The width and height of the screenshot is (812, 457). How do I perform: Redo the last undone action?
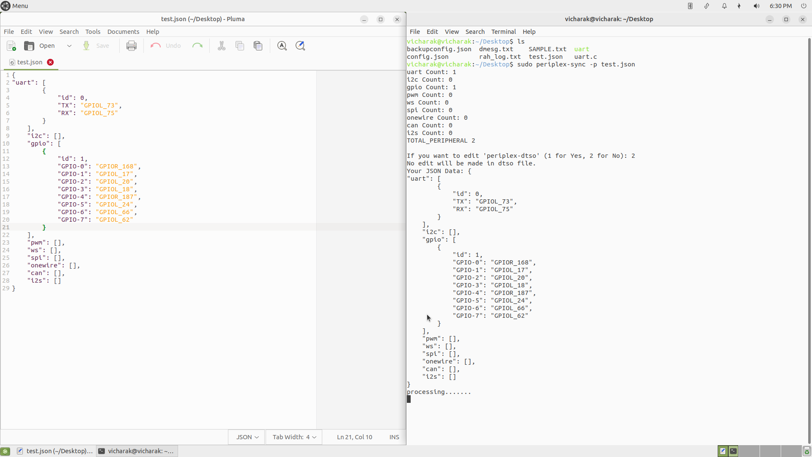[198, 46]
